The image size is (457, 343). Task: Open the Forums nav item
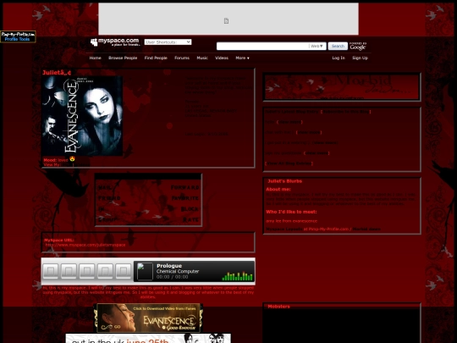click(x=182, y=58)
